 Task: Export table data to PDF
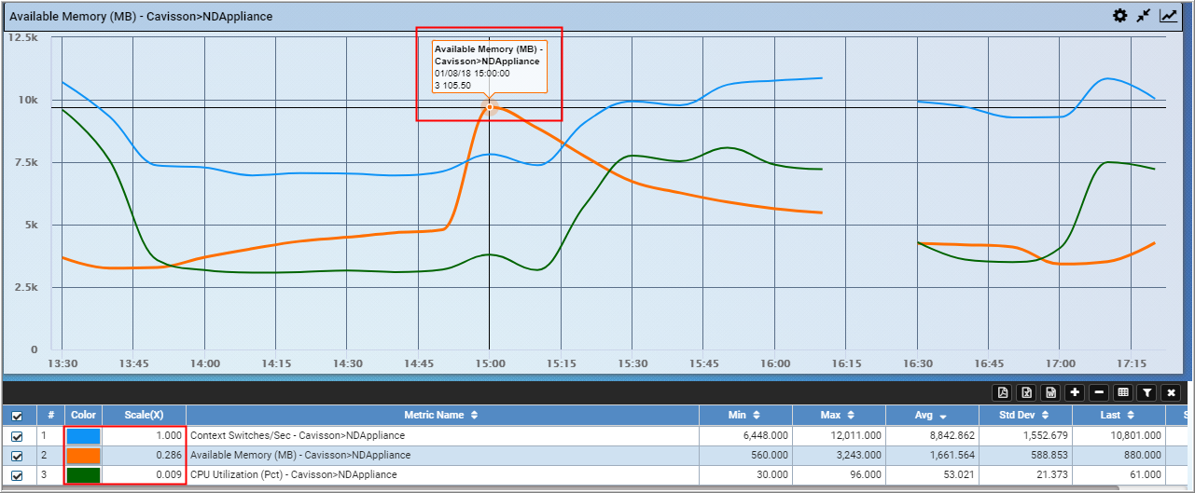[1003, 392]
